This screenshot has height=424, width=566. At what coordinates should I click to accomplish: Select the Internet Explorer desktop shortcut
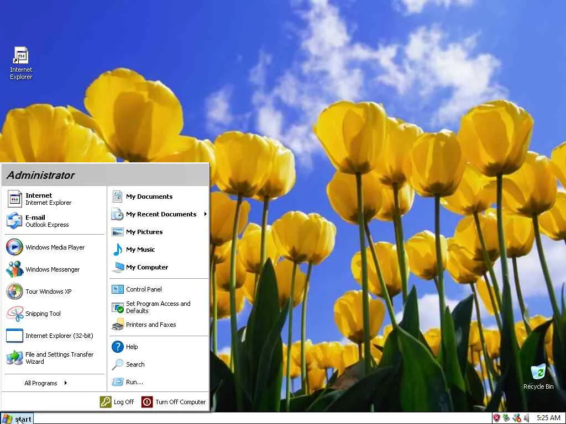pyautogui.click(x=21, y=63)
